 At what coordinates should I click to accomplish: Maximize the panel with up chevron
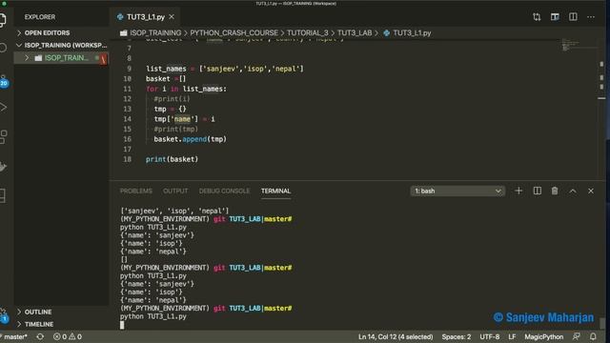click(573, 191)
